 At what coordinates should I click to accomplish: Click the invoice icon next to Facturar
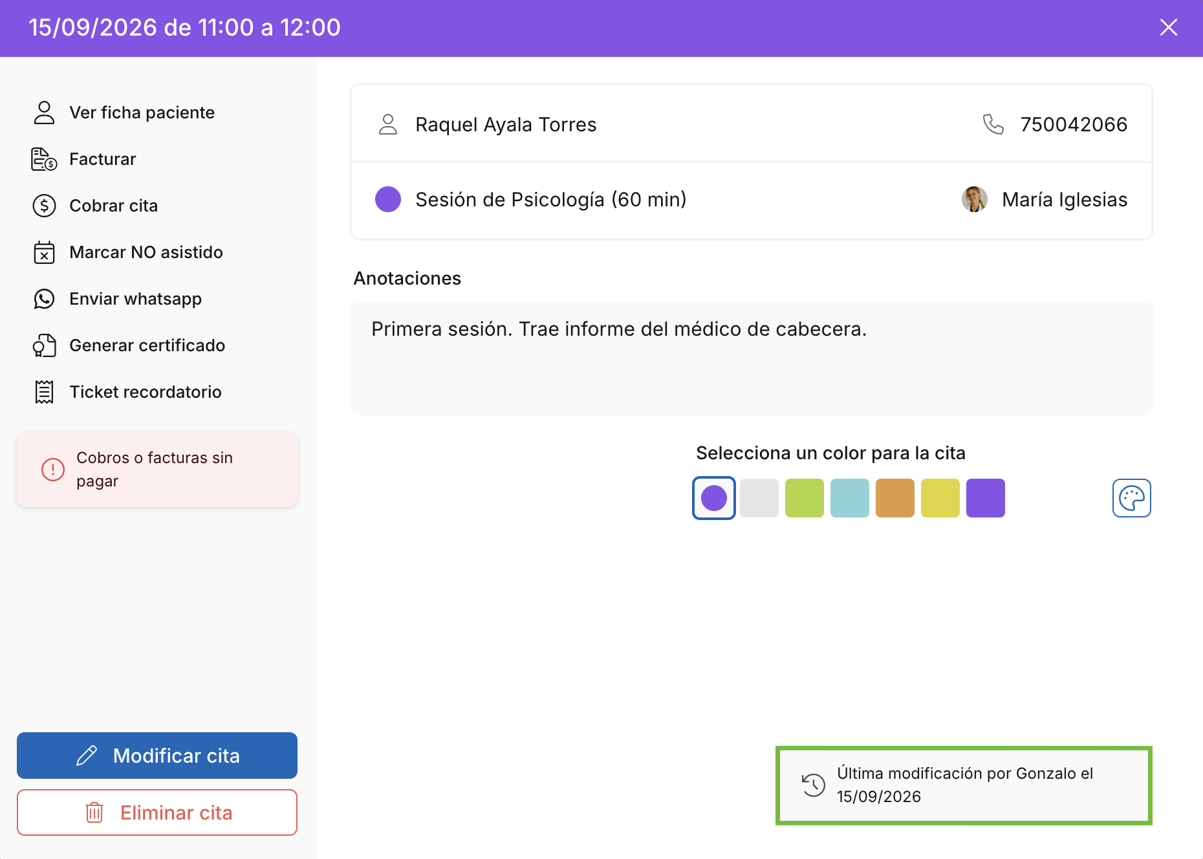click(x=44, y=159)
